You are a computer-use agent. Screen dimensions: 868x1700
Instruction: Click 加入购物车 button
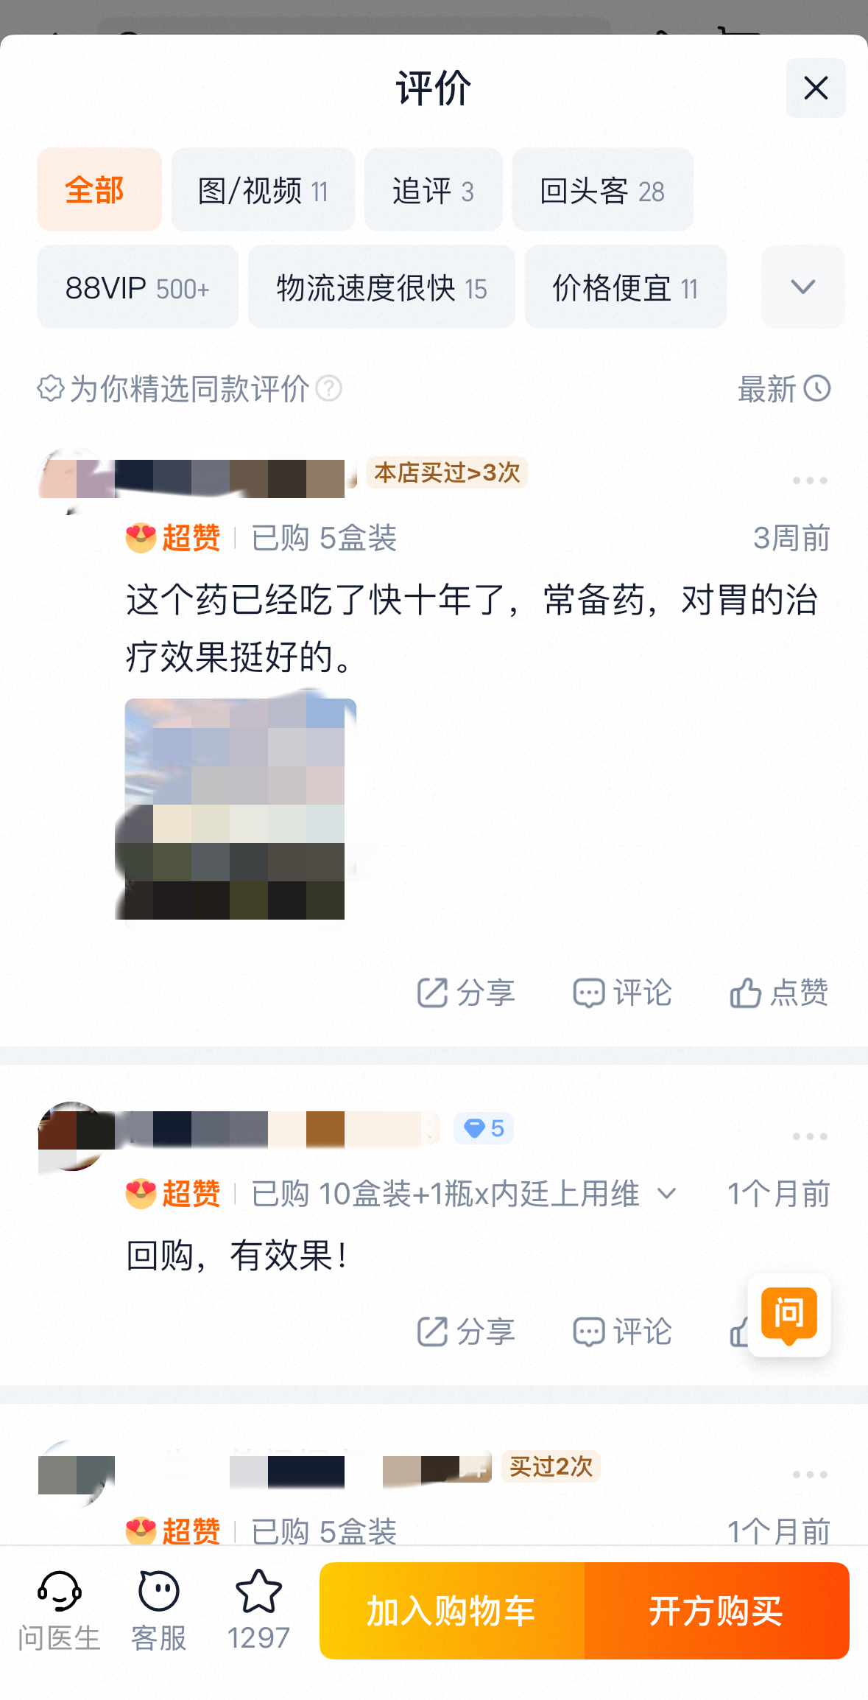click(x=452, y=1611)
